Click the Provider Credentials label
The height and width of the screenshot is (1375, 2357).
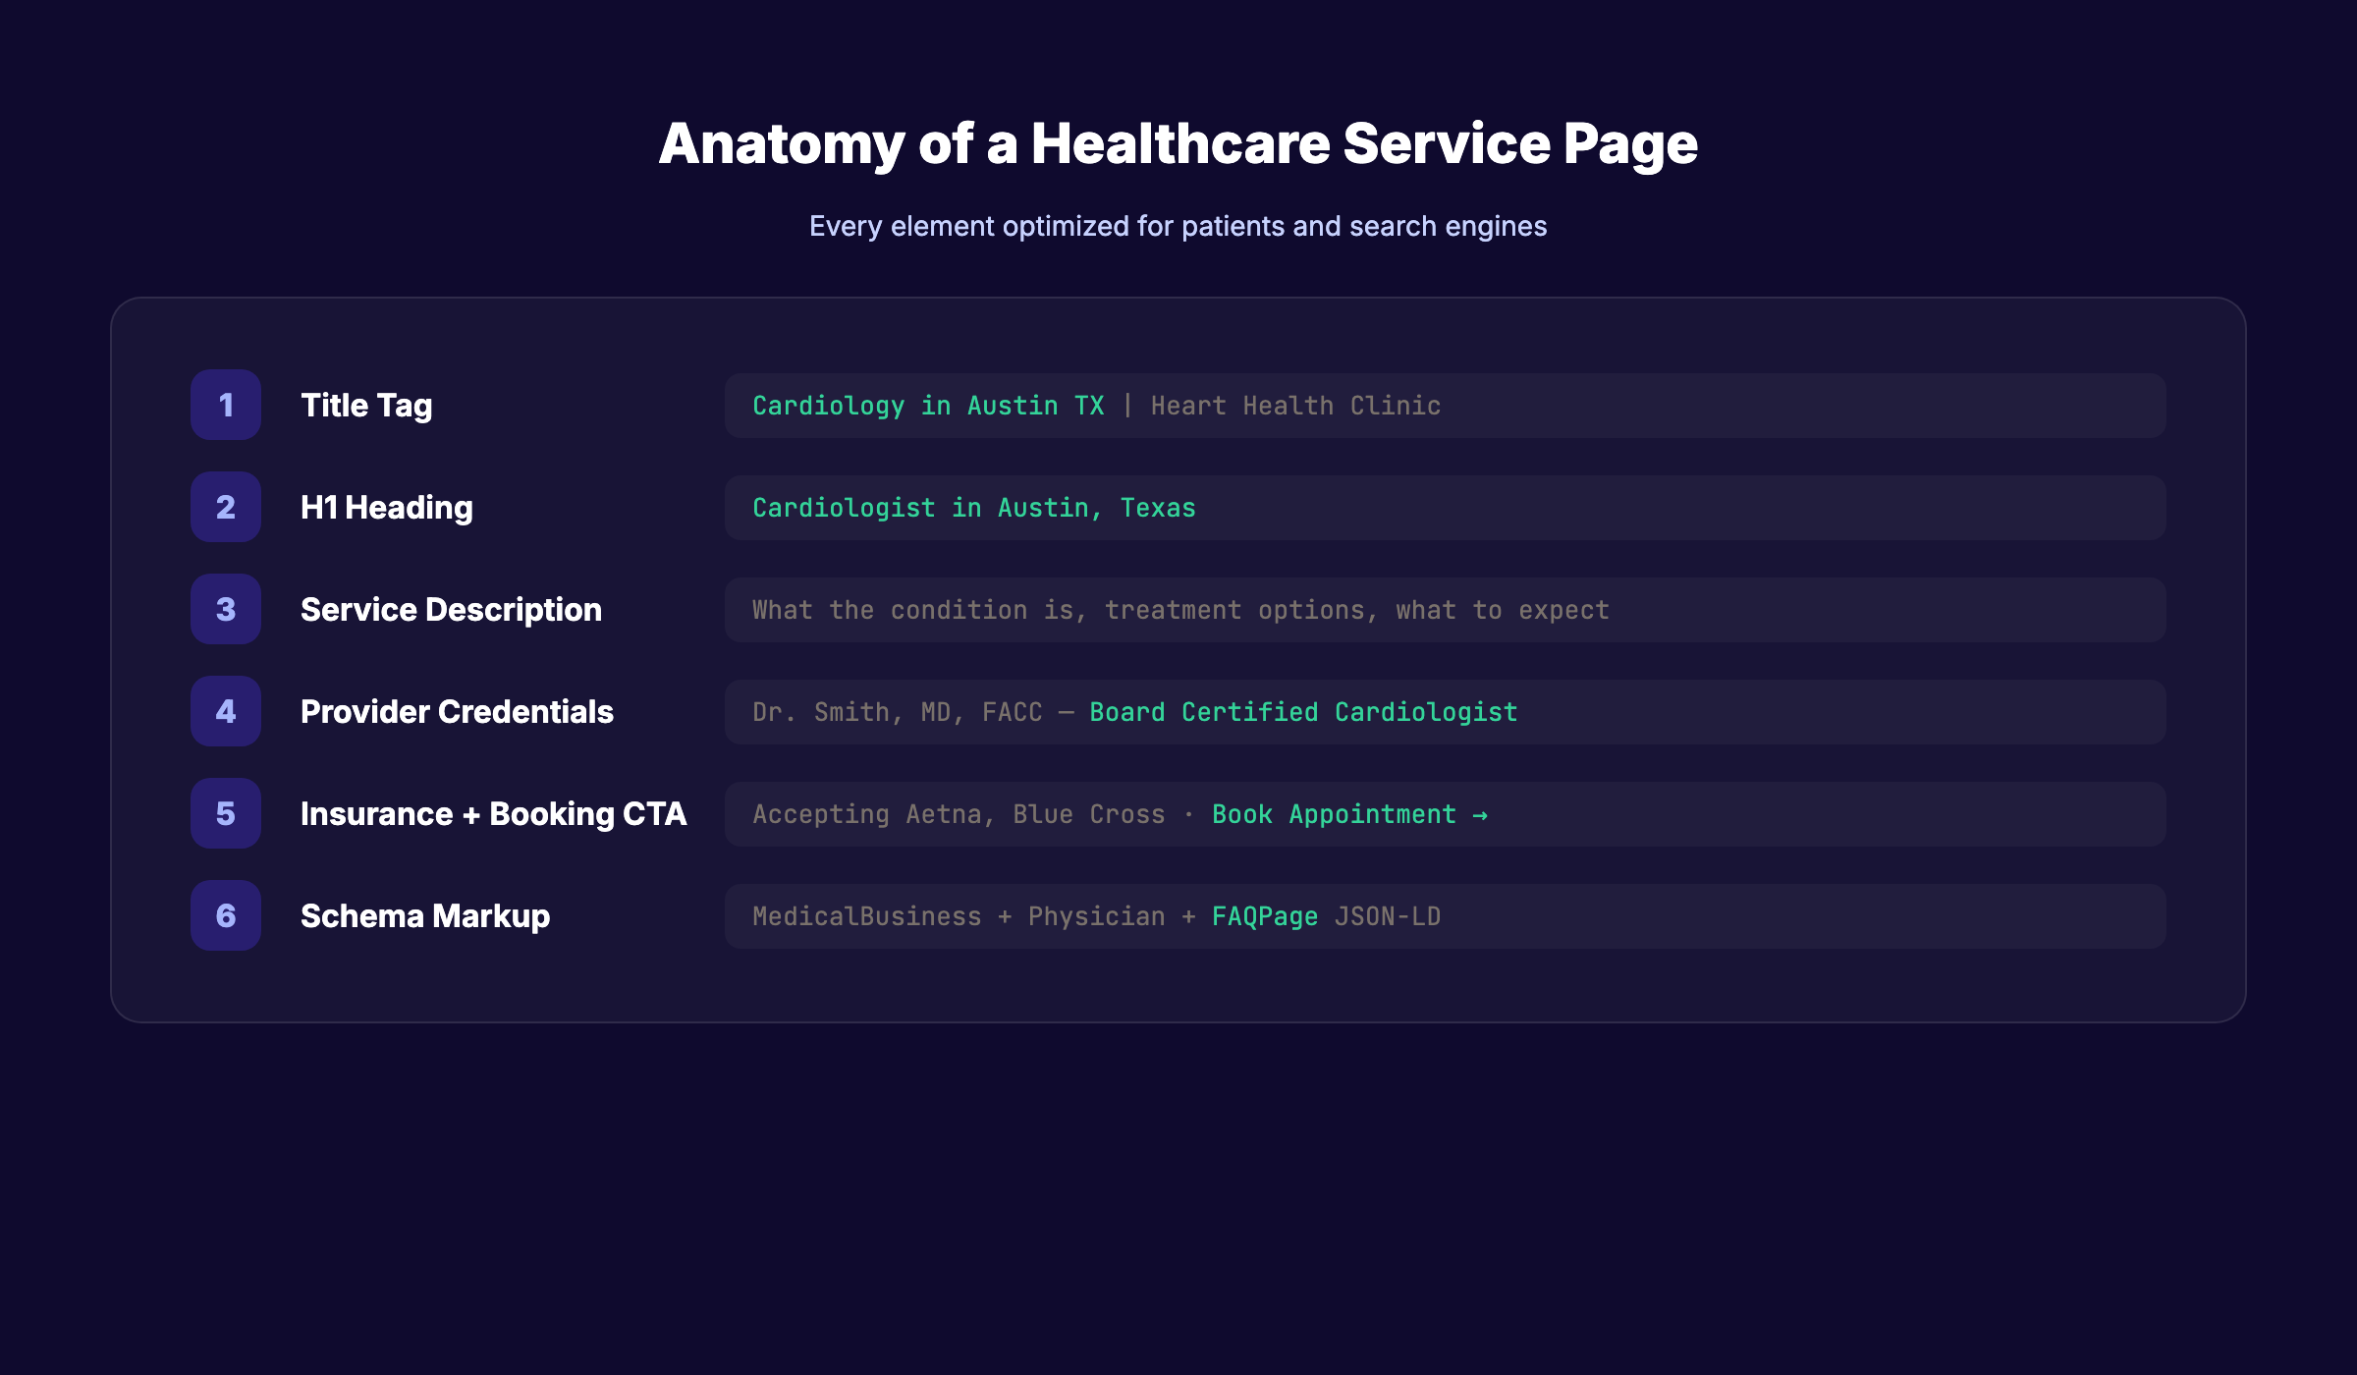point(456,711)
